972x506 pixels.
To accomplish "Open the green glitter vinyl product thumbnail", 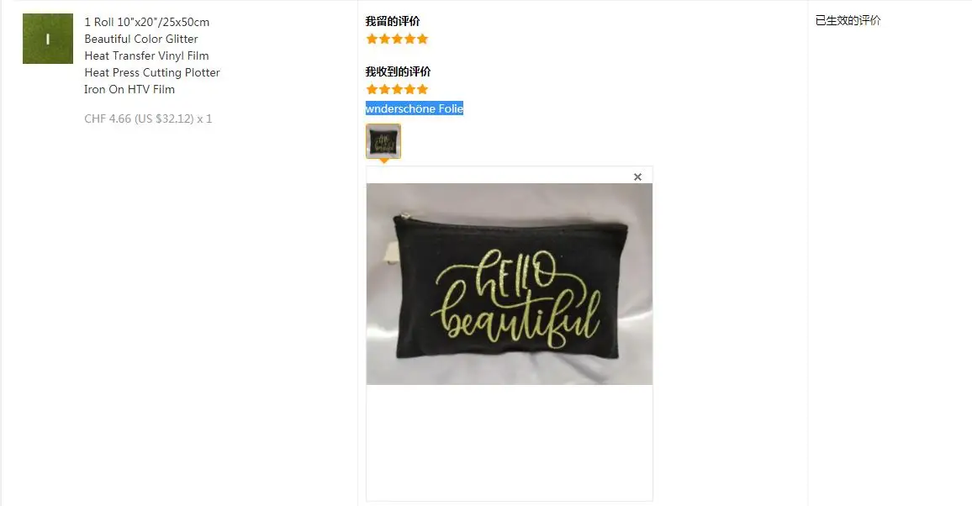I will pyautogui.click(x=48, y=39).
